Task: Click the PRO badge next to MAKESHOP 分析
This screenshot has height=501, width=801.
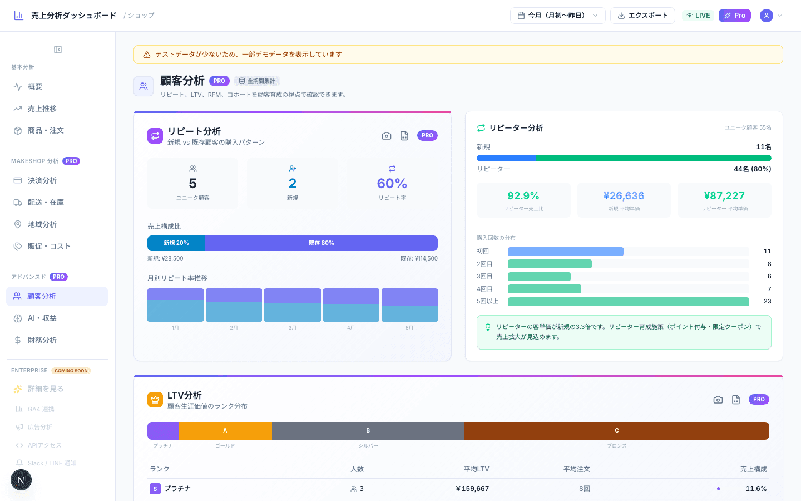Action: (71, 161)
